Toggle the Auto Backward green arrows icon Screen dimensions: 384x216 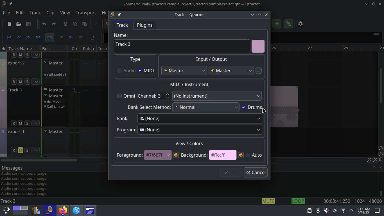pos(288,24)
